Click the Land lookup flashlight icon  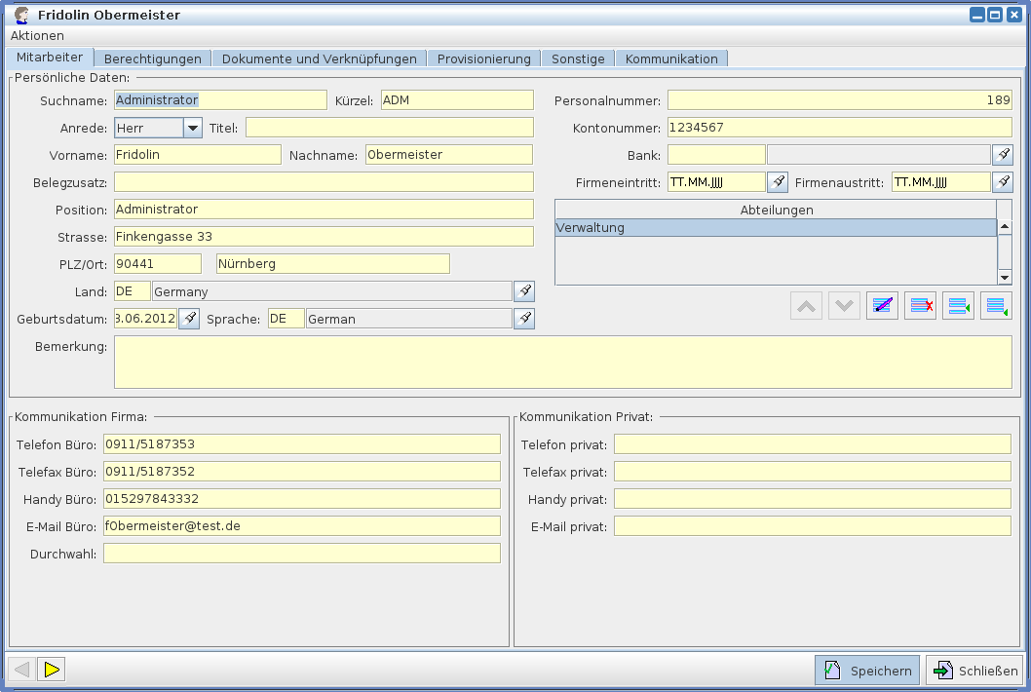click(x=524, y=291)
